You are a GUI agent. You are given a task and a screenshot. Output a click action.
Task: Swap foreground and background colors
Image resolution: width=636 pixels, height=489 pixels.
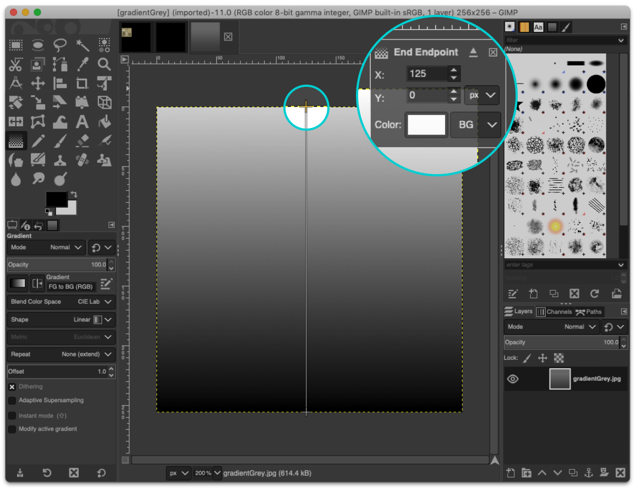pyautogui.click(x=74, y=195)
